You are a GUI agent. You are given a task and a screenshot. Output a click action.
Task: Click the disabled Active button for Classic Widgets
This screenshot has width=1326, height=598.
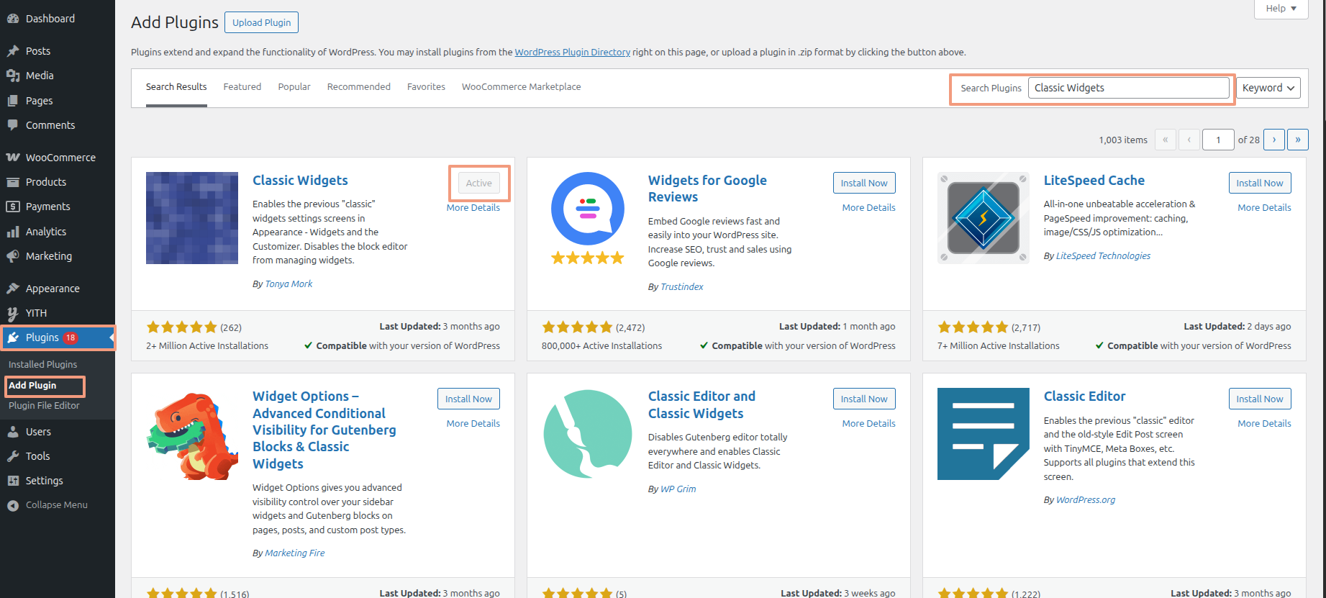pyautogui.click(x=479, y=184)
